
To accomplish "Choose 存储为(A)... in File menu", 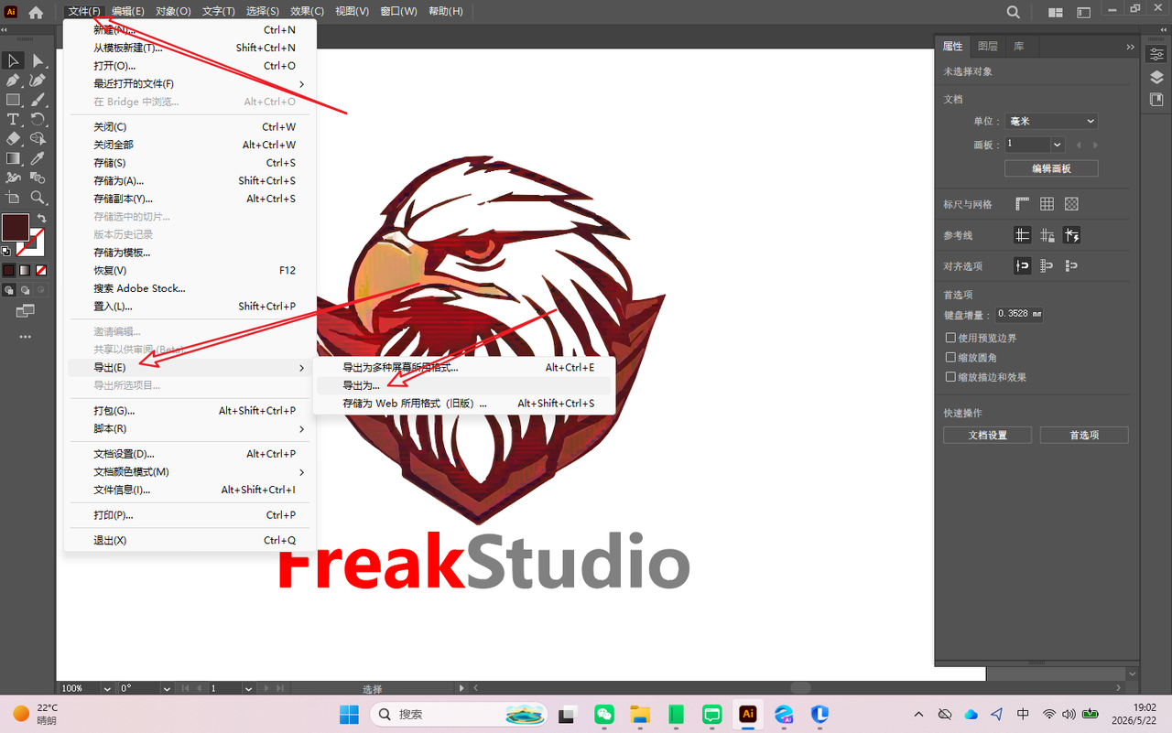I will coord(190,181).
